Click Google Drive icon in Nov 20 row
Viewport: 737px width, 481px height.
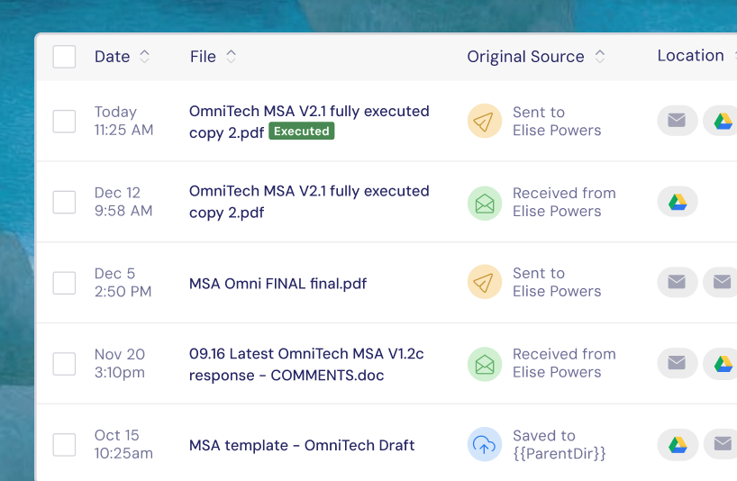click(x=721, y=363)
